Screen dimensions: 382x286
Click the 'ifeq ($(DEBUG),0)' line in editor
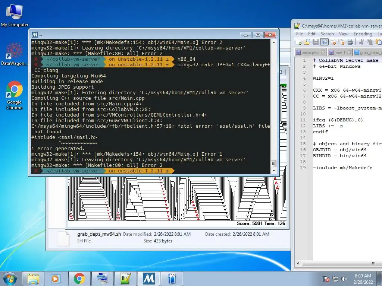(x=338, y=120)
